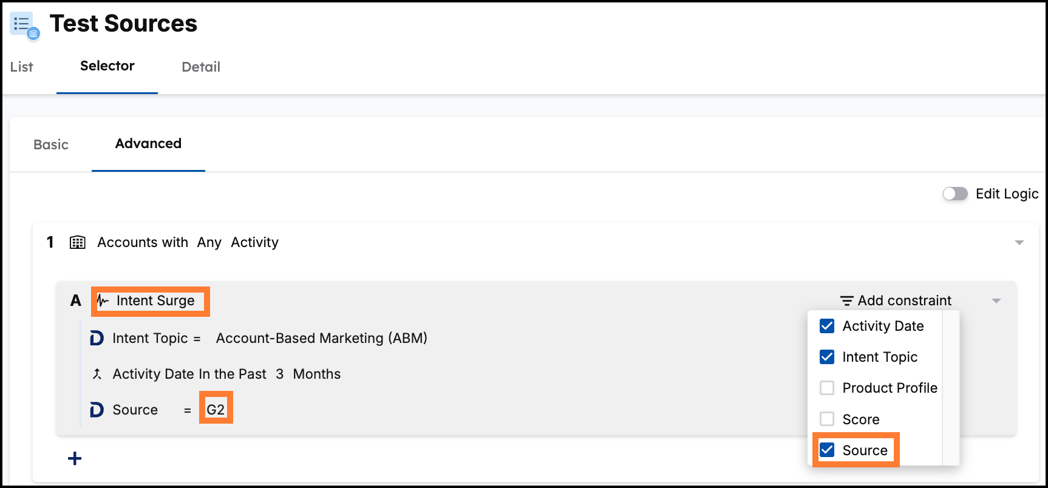
Task: Click the number 1 rule marker
Action: point(50,242)
